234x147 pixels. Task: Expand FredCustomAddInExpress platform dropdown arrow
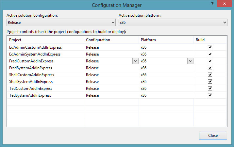(190, 61)
